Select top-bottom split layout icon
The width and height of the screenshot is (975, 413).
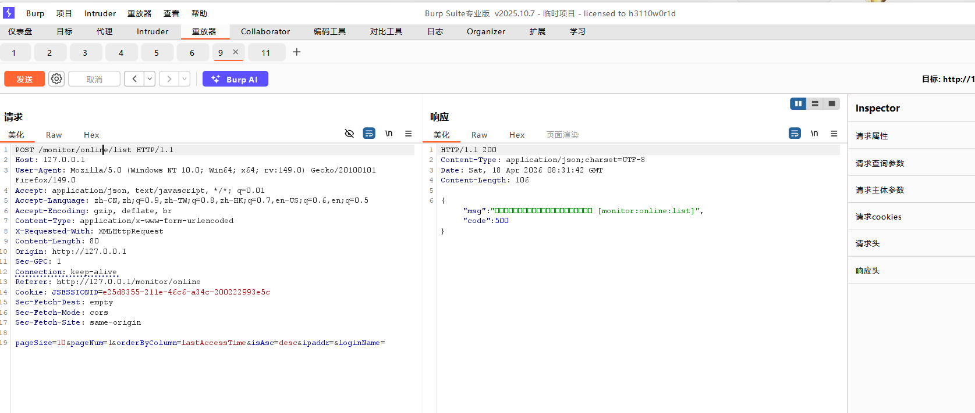[x=815, y=103]
